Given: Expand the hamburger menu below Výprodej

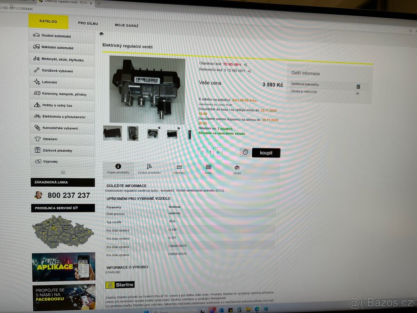Looking at the screenshot, I should (63, 172).
